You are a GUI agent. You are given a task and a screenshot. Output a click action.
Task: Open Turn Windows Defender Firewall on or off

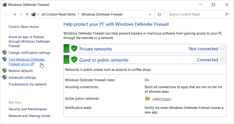tap(27, 62)
